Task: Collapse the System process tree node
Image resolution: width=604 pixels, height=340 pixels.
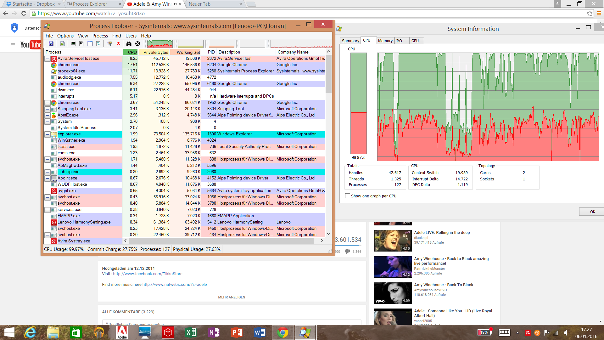Action: click(47, 122)
